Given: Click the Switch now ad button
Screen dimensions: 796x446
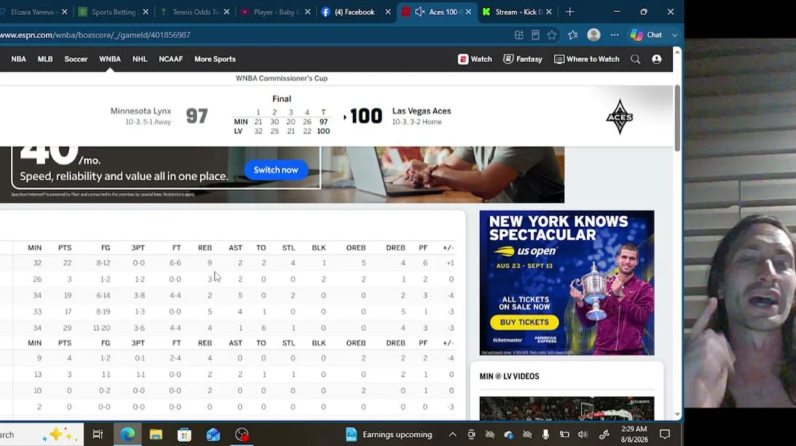Looking at the screenshot, I should pos(276,170).
